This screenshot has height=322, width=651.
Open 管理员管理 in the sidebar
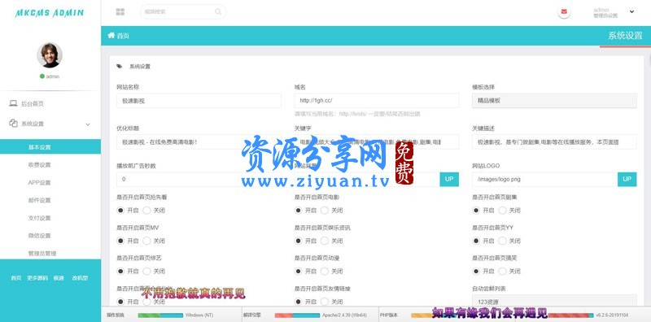click(42, 253)
